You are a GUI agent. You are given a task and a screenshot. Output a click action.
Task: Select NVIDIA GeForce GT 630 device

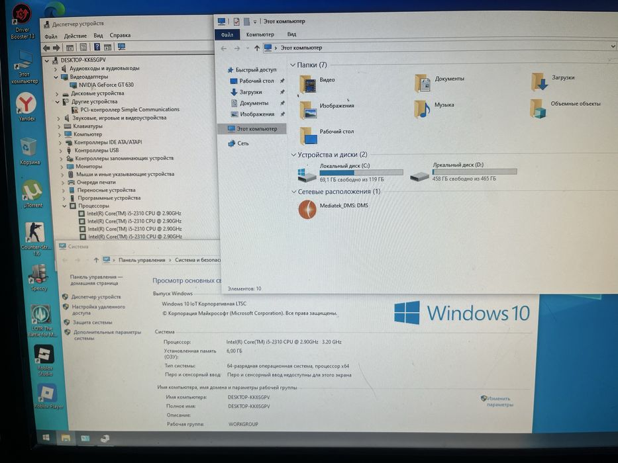102,85
